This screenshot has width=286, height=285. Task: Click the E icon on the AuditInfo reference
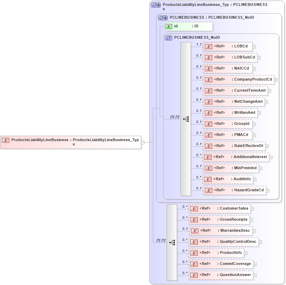208,179
